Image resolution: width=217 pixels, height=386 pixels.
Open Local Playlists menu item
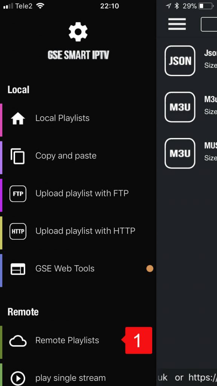click(x=78, y=118)
